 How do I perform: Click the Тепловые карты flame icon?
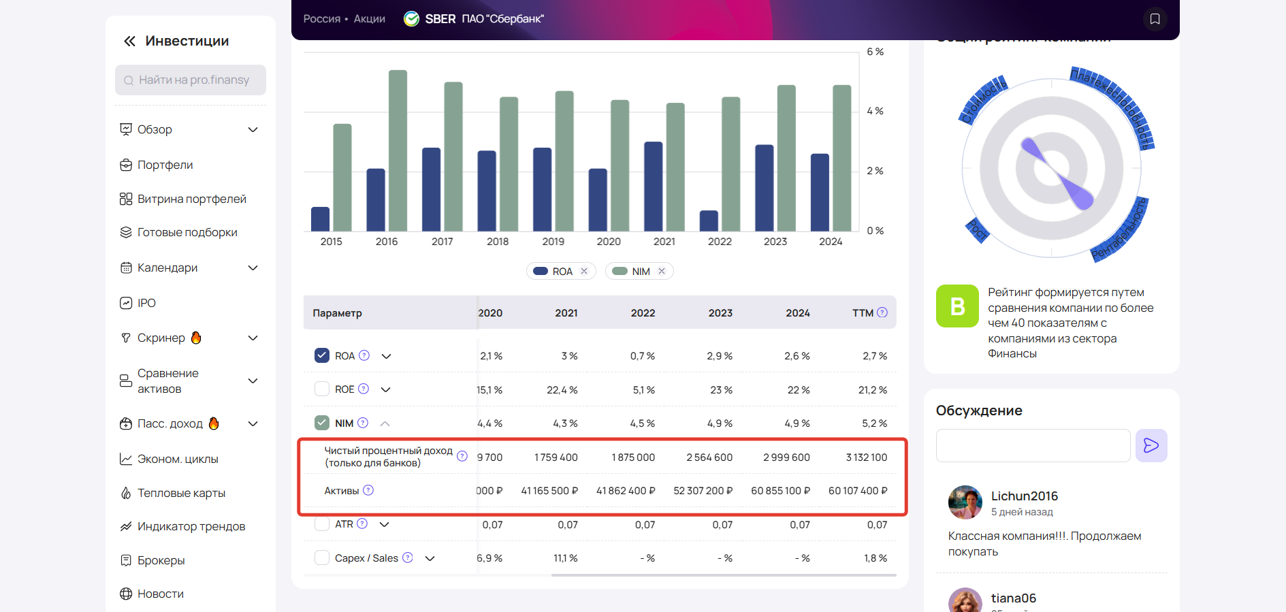(126, 493)
